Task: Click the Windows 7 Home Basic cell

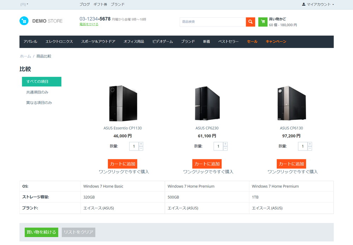Action: pos(122,186)
